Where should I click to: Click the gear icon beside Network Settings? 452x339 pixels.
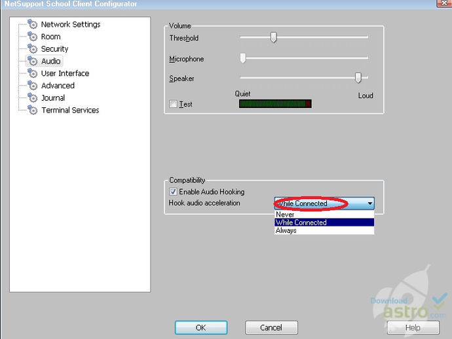[32, 24]
